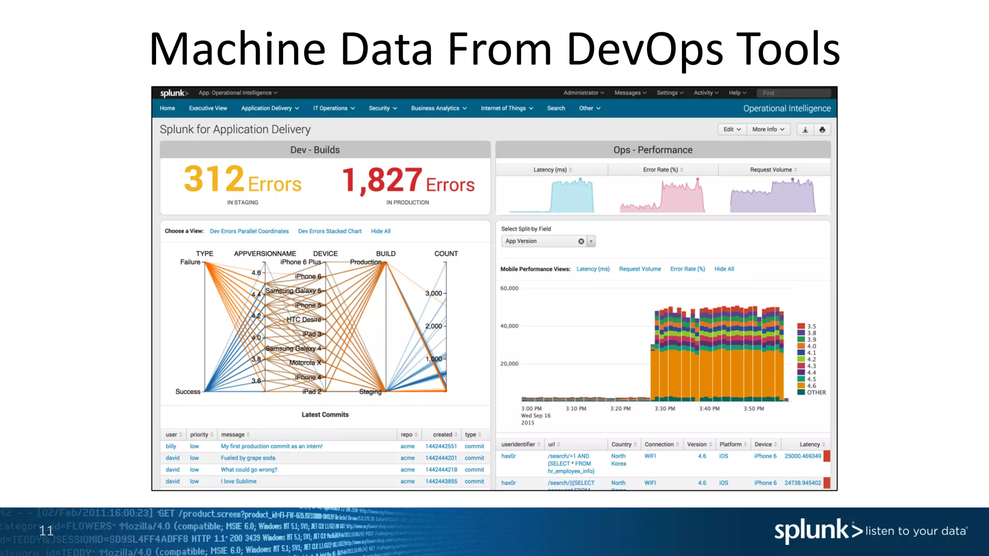Open the Security menu
Image resolution: width=989 pixels, height=556 pixels.
click(x=383, y=108)
